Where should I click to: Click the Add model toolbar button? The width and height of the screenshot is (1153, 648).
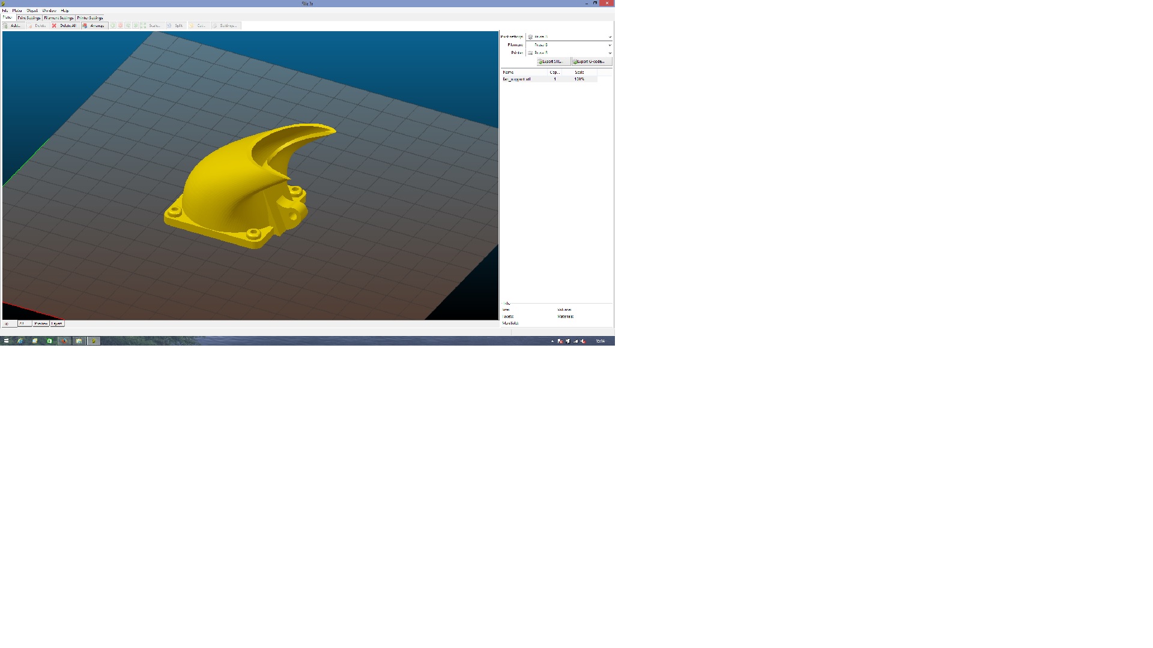click(x=13, y=26)
